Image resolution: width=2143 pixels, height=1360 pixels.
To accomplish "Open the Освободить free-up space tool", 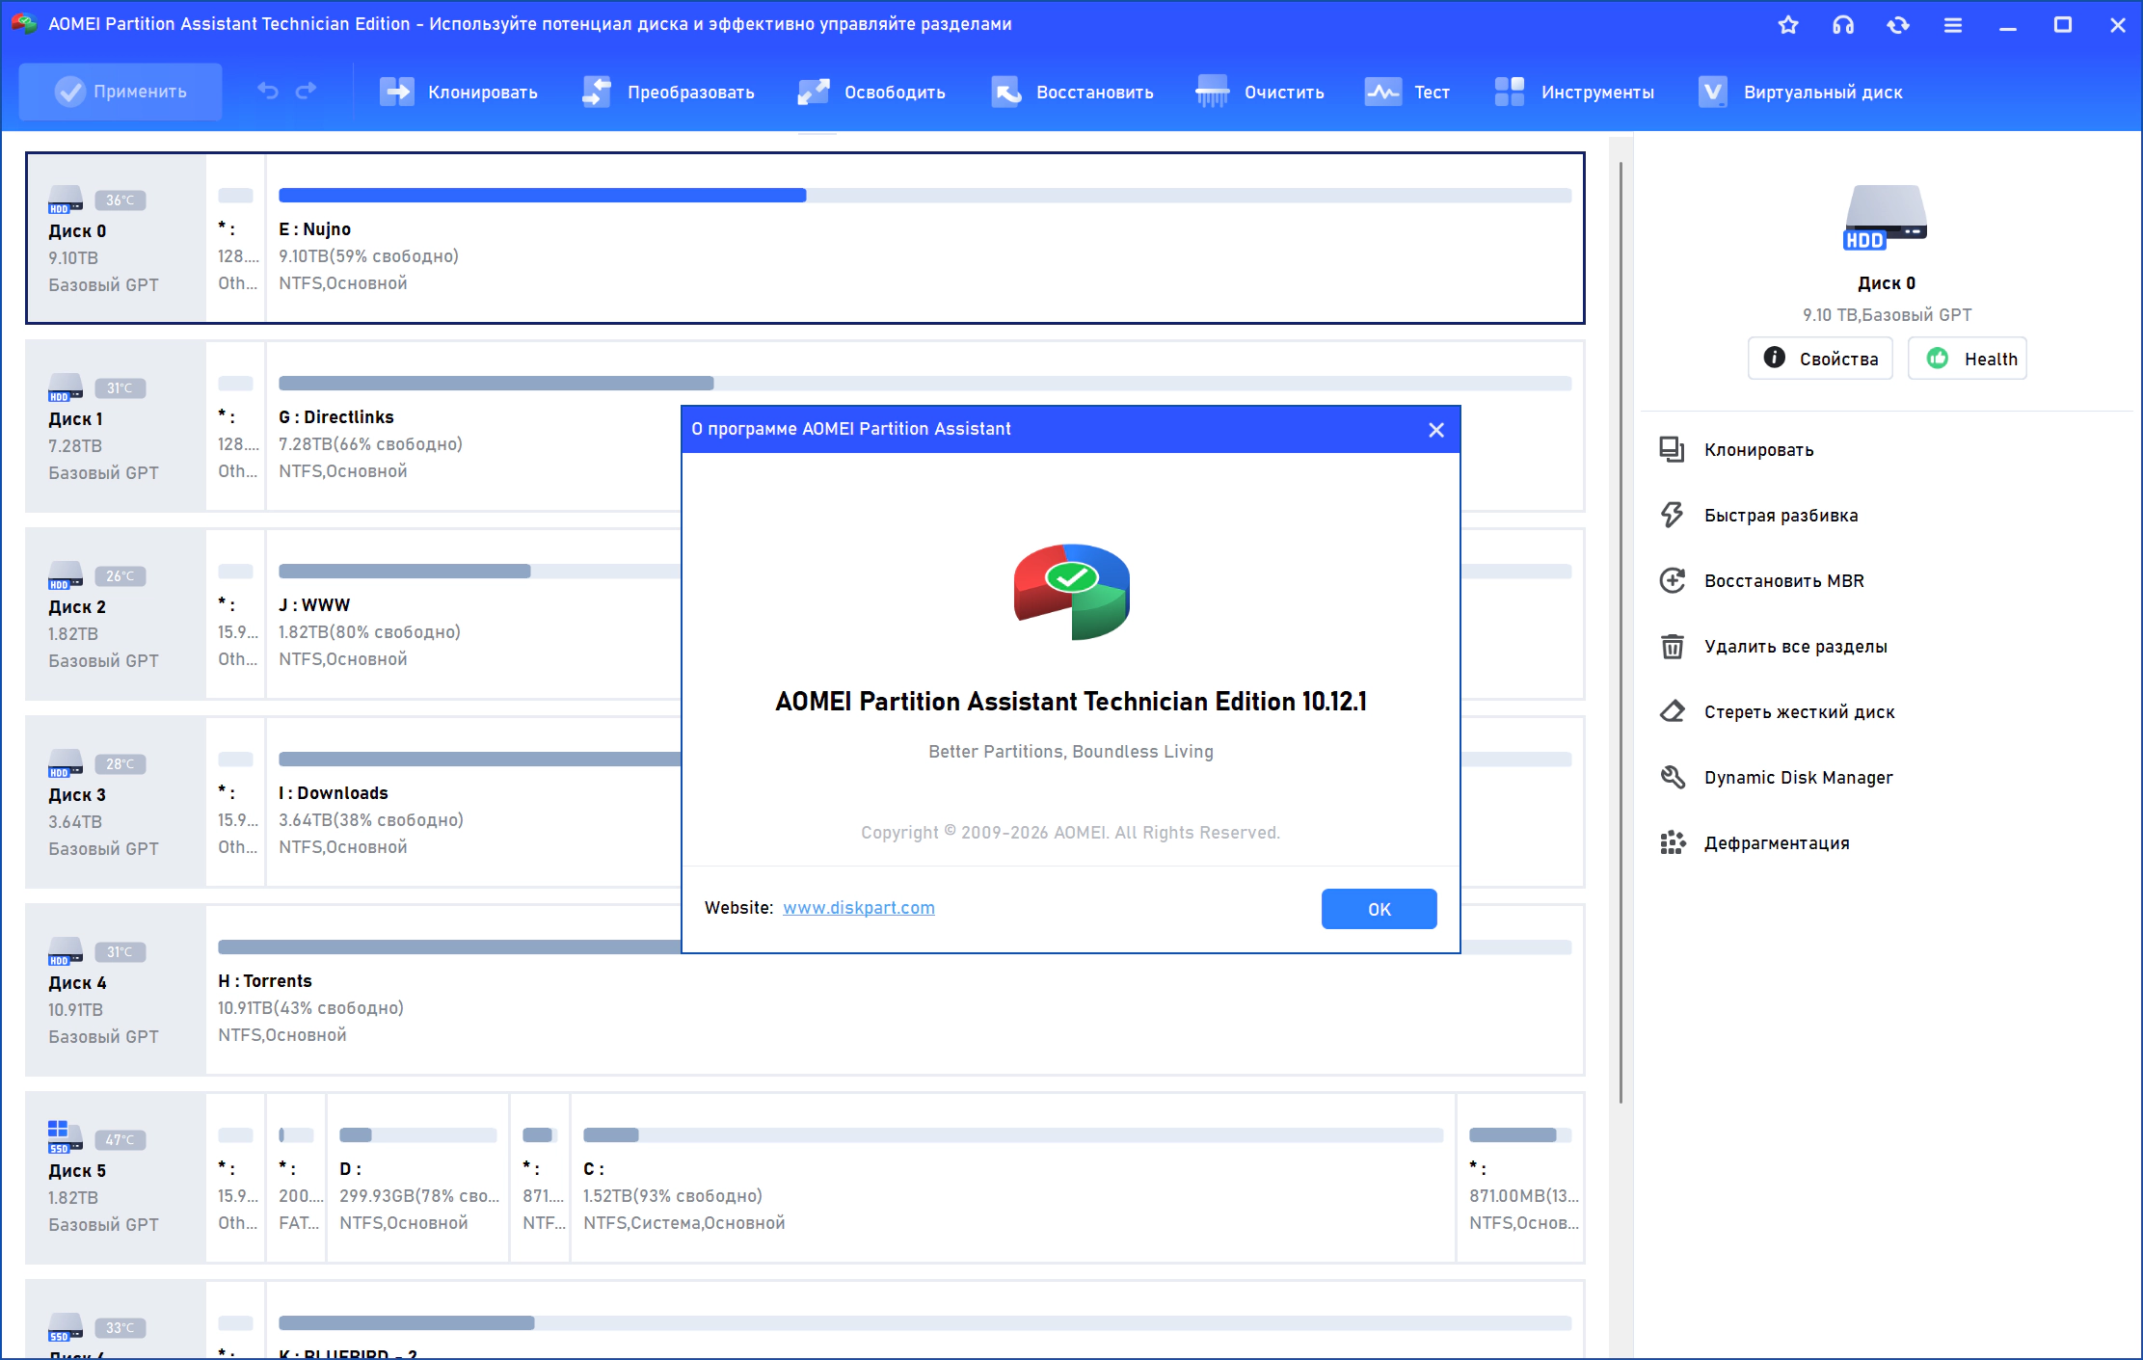I will pos(871,93).
